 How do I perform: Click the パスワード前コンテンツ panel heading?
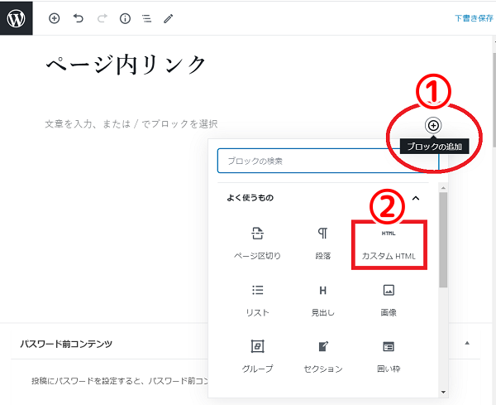(x=66, y=344)
